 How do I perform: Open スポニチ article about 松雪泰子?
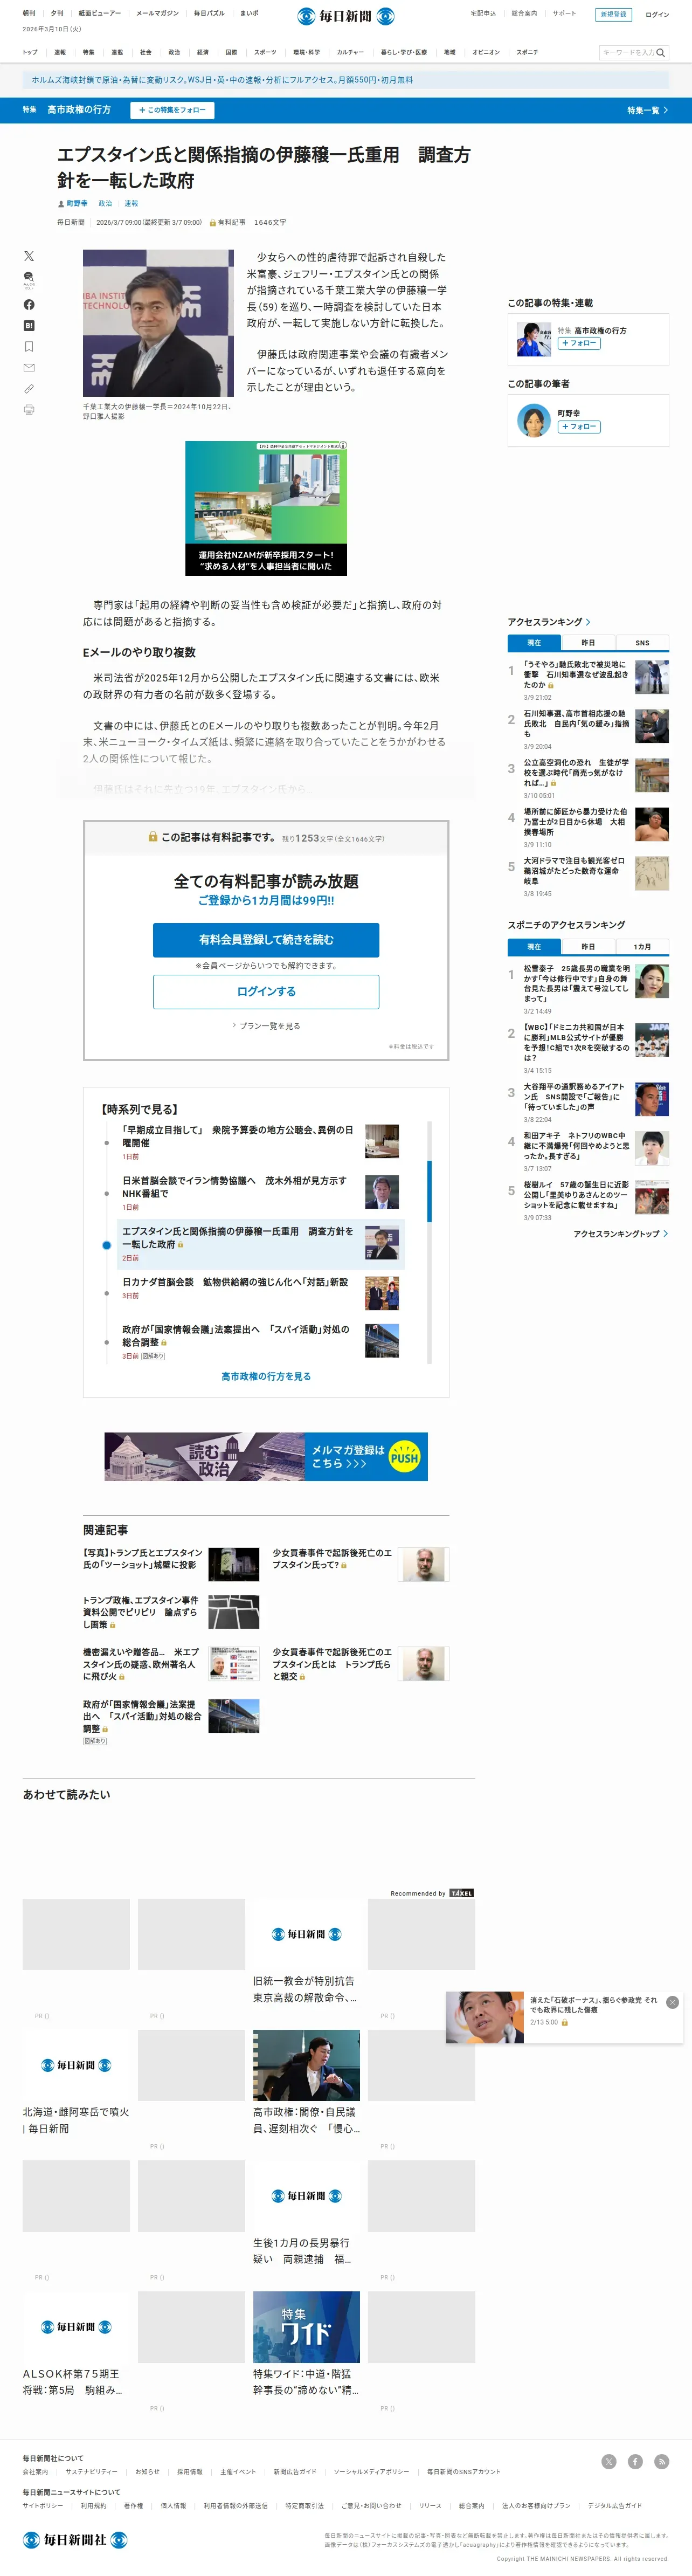[576, 984]
